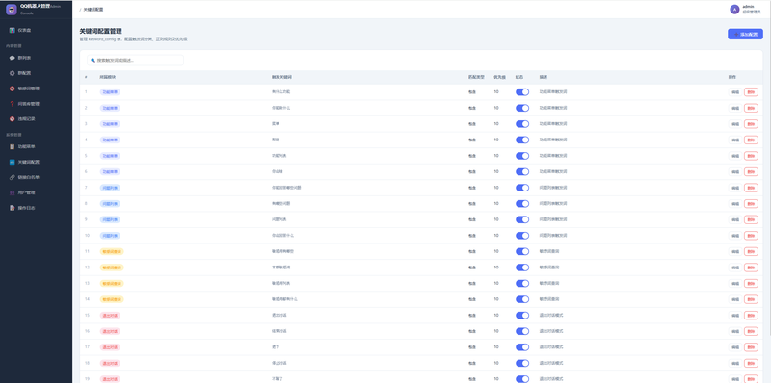Click the yellow module tag in row 12
This screenshot has height=383, width=771.
(112, 268)
